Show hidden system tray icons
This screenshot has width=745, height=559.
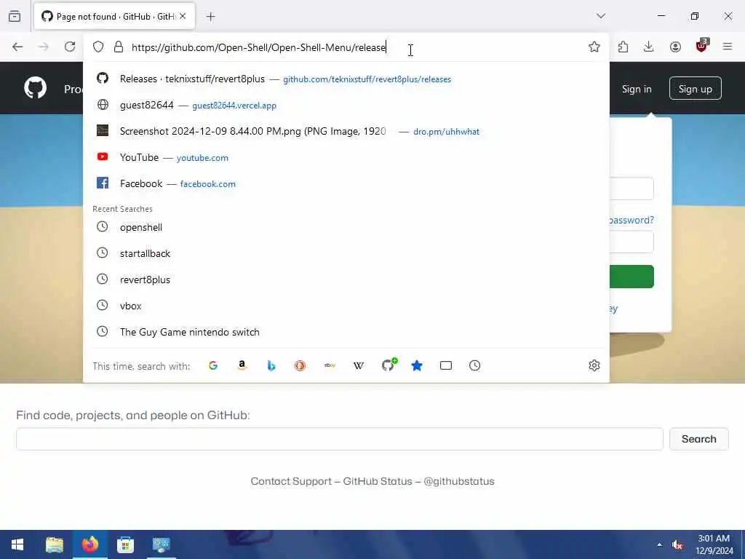pyautogui.click(x=659, y=544)
